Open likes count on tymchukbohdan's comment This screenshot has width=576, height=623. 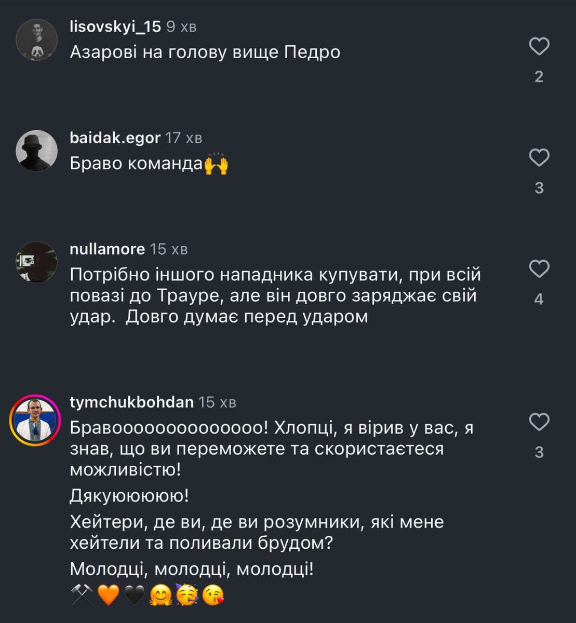click(x=539, y=452)
